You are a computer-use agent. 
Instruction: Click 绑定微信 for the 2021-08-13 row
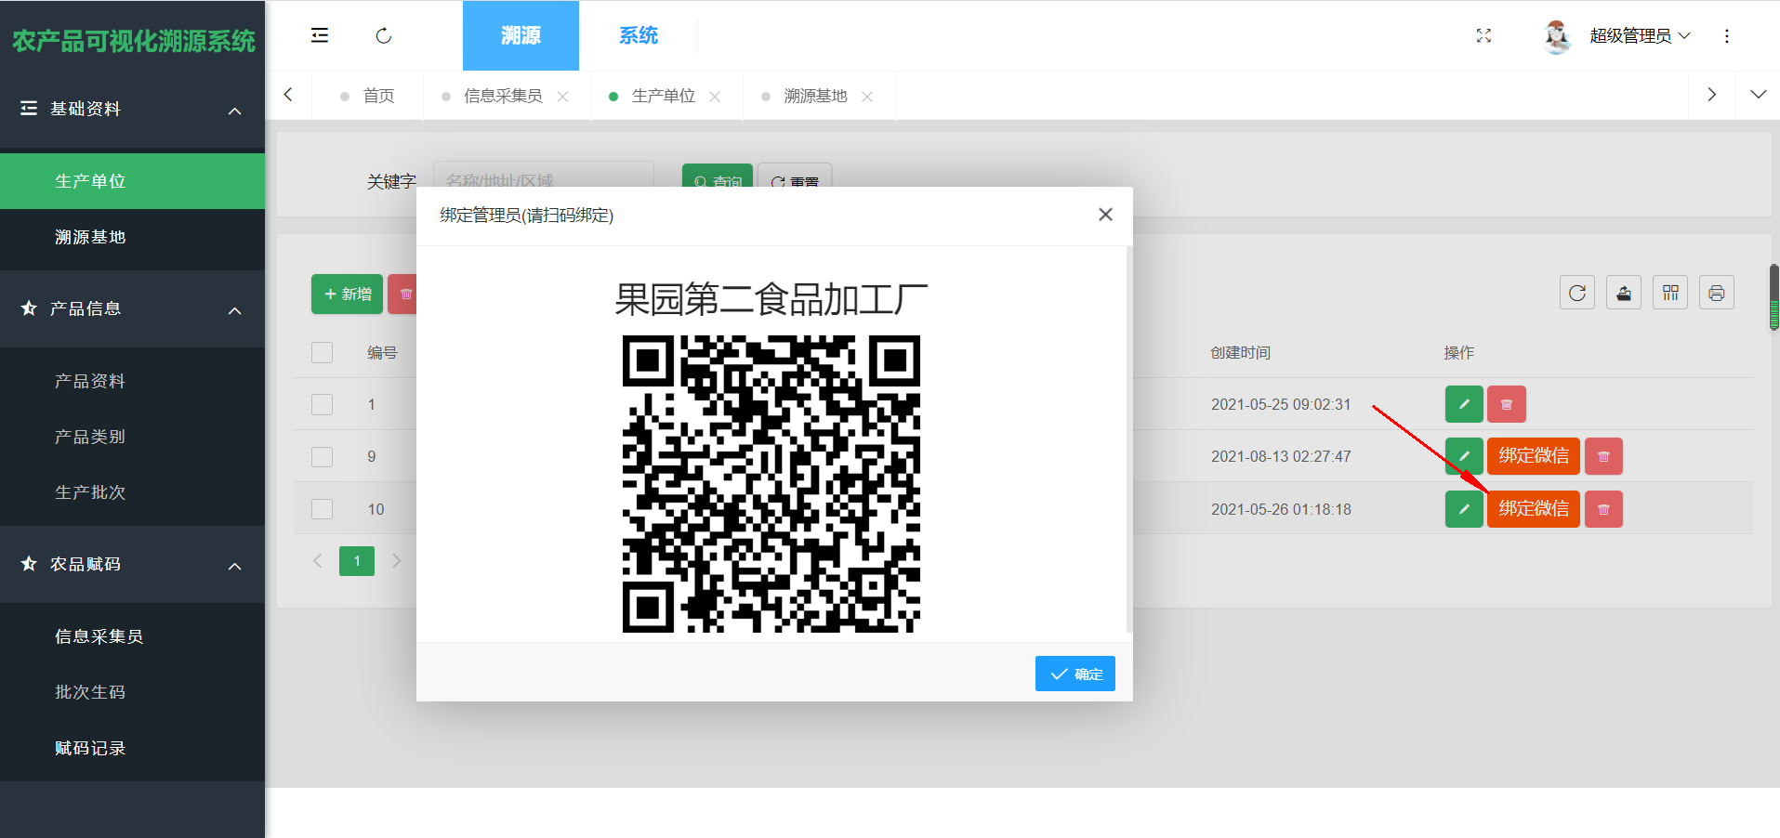point(1534,456)
